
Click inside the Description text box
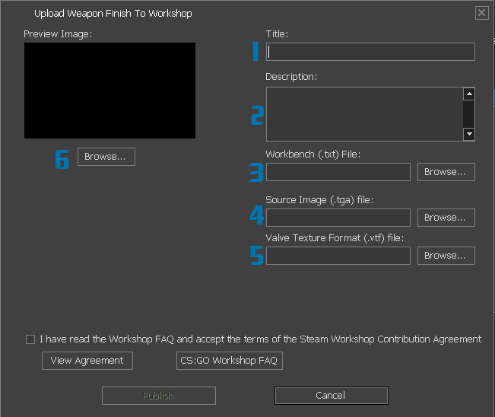363,114
